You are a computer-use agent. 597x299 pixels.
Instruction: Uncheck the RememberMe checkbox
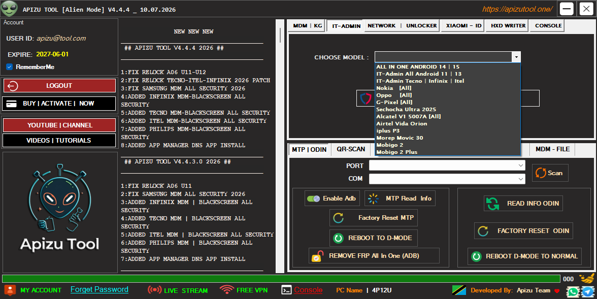pos(10,67)
